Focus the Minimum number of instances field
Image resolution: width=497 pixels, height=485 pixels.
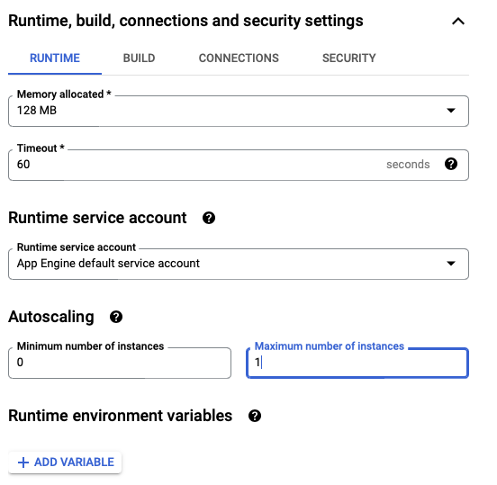click(120, 363)
